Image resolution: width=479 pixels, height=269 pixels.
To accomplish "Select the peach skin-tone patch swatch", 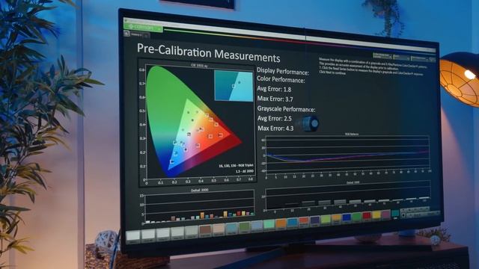I will (219, 229).
